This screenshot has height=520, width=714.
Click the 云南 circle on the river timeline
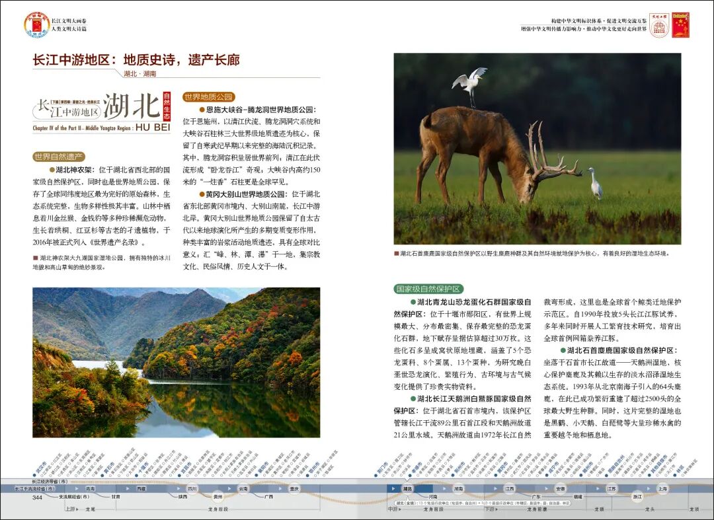point(243,488)
